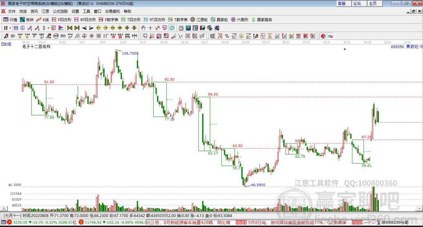Open the calculator icon
The width and height of the screenshot is (423, 227).
pyautogui.click(x=188, y=28)
